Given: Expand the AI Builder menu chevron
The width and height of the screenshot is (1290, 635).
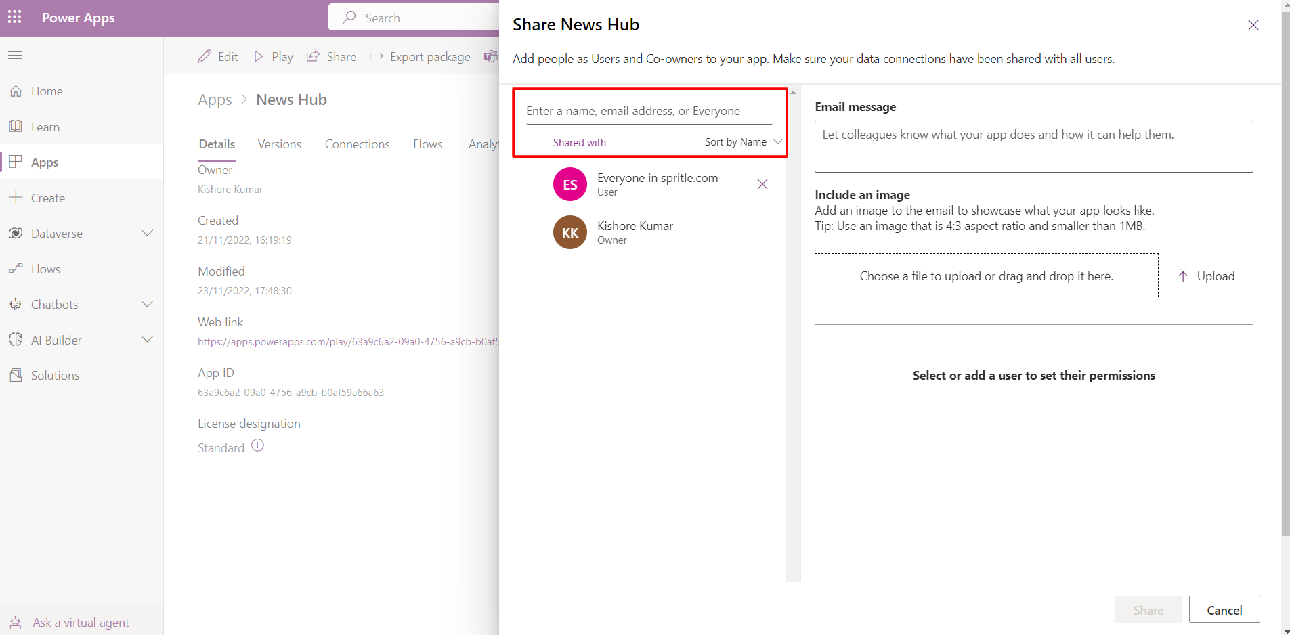Looking at the screenshot, I should click(147, 339).
